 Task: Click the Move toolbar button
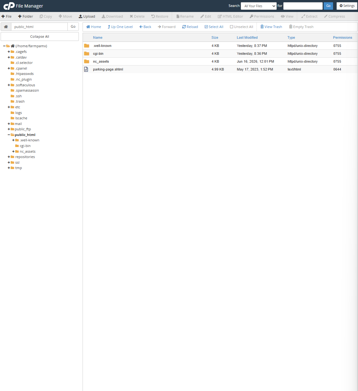65,16
